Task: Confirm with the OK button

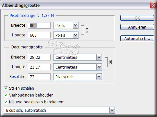Action: click(137, 18)
